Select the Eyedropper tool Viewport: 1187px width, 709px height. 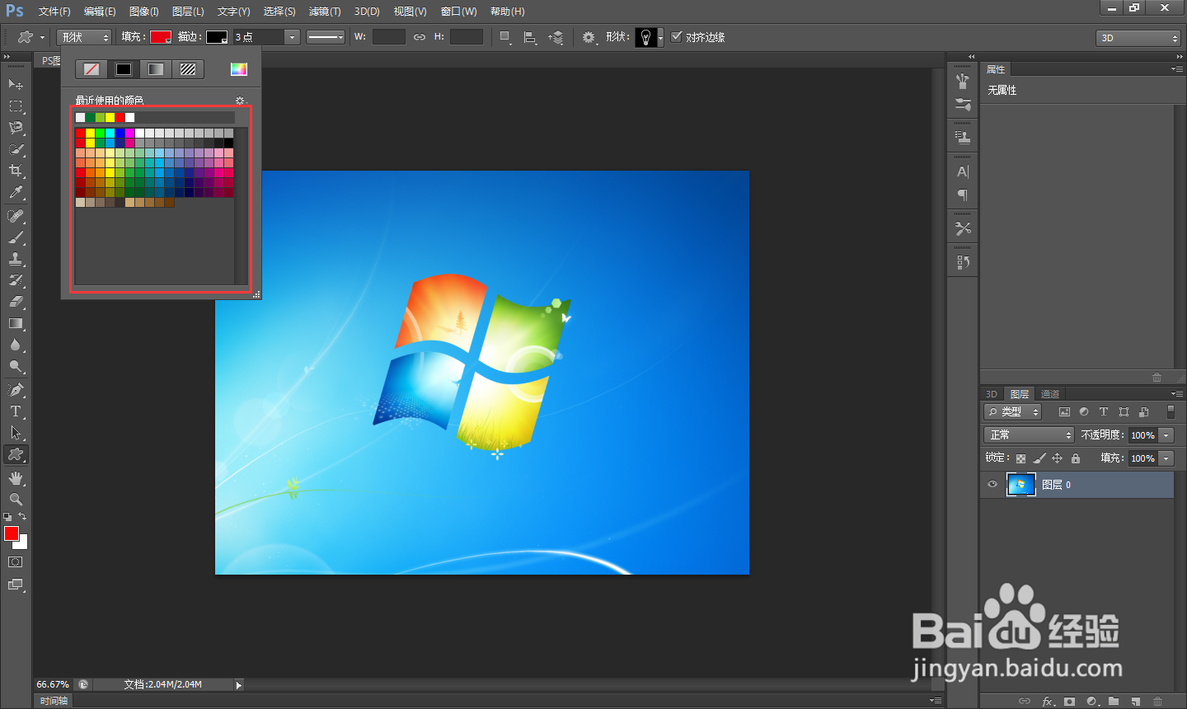click(16, 193)
